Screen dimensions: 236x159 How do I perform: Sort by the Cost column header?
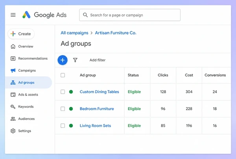coord(189,75)
